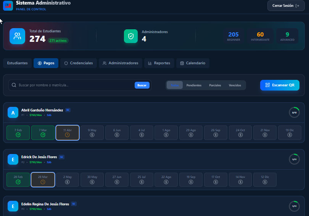Click the name Abril Garduño Hernández
Viewport: 309px width, 216px height.
tap(42, 110)
